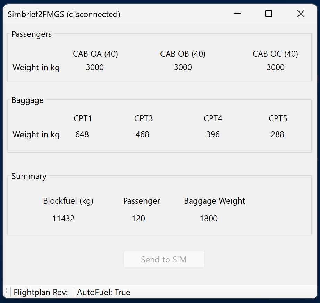Click the CPT5 baggage weight 288
The width and height of the screenshot is (320, 303).
(x=277, y=134)
